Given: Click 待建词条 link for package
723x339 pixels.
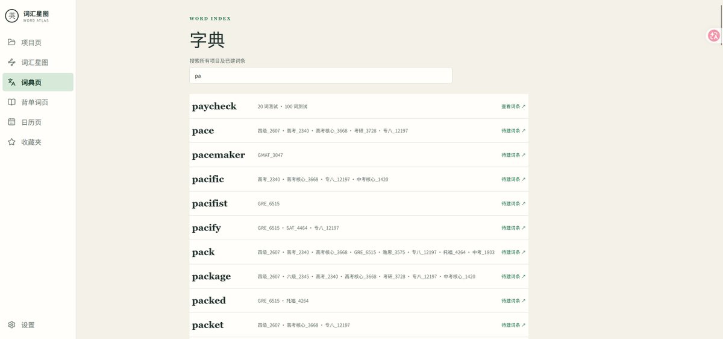Looking at the screenshot, I should pyautogui.click(x=513, y=276).
